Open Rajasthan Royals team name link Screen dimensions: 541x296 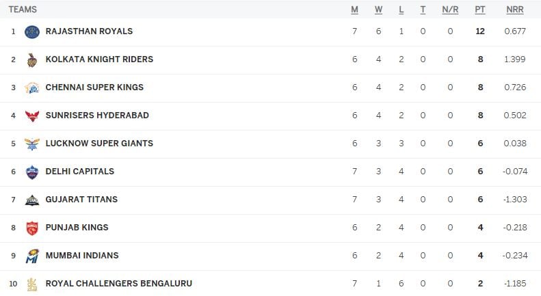(x=89, y=31)
